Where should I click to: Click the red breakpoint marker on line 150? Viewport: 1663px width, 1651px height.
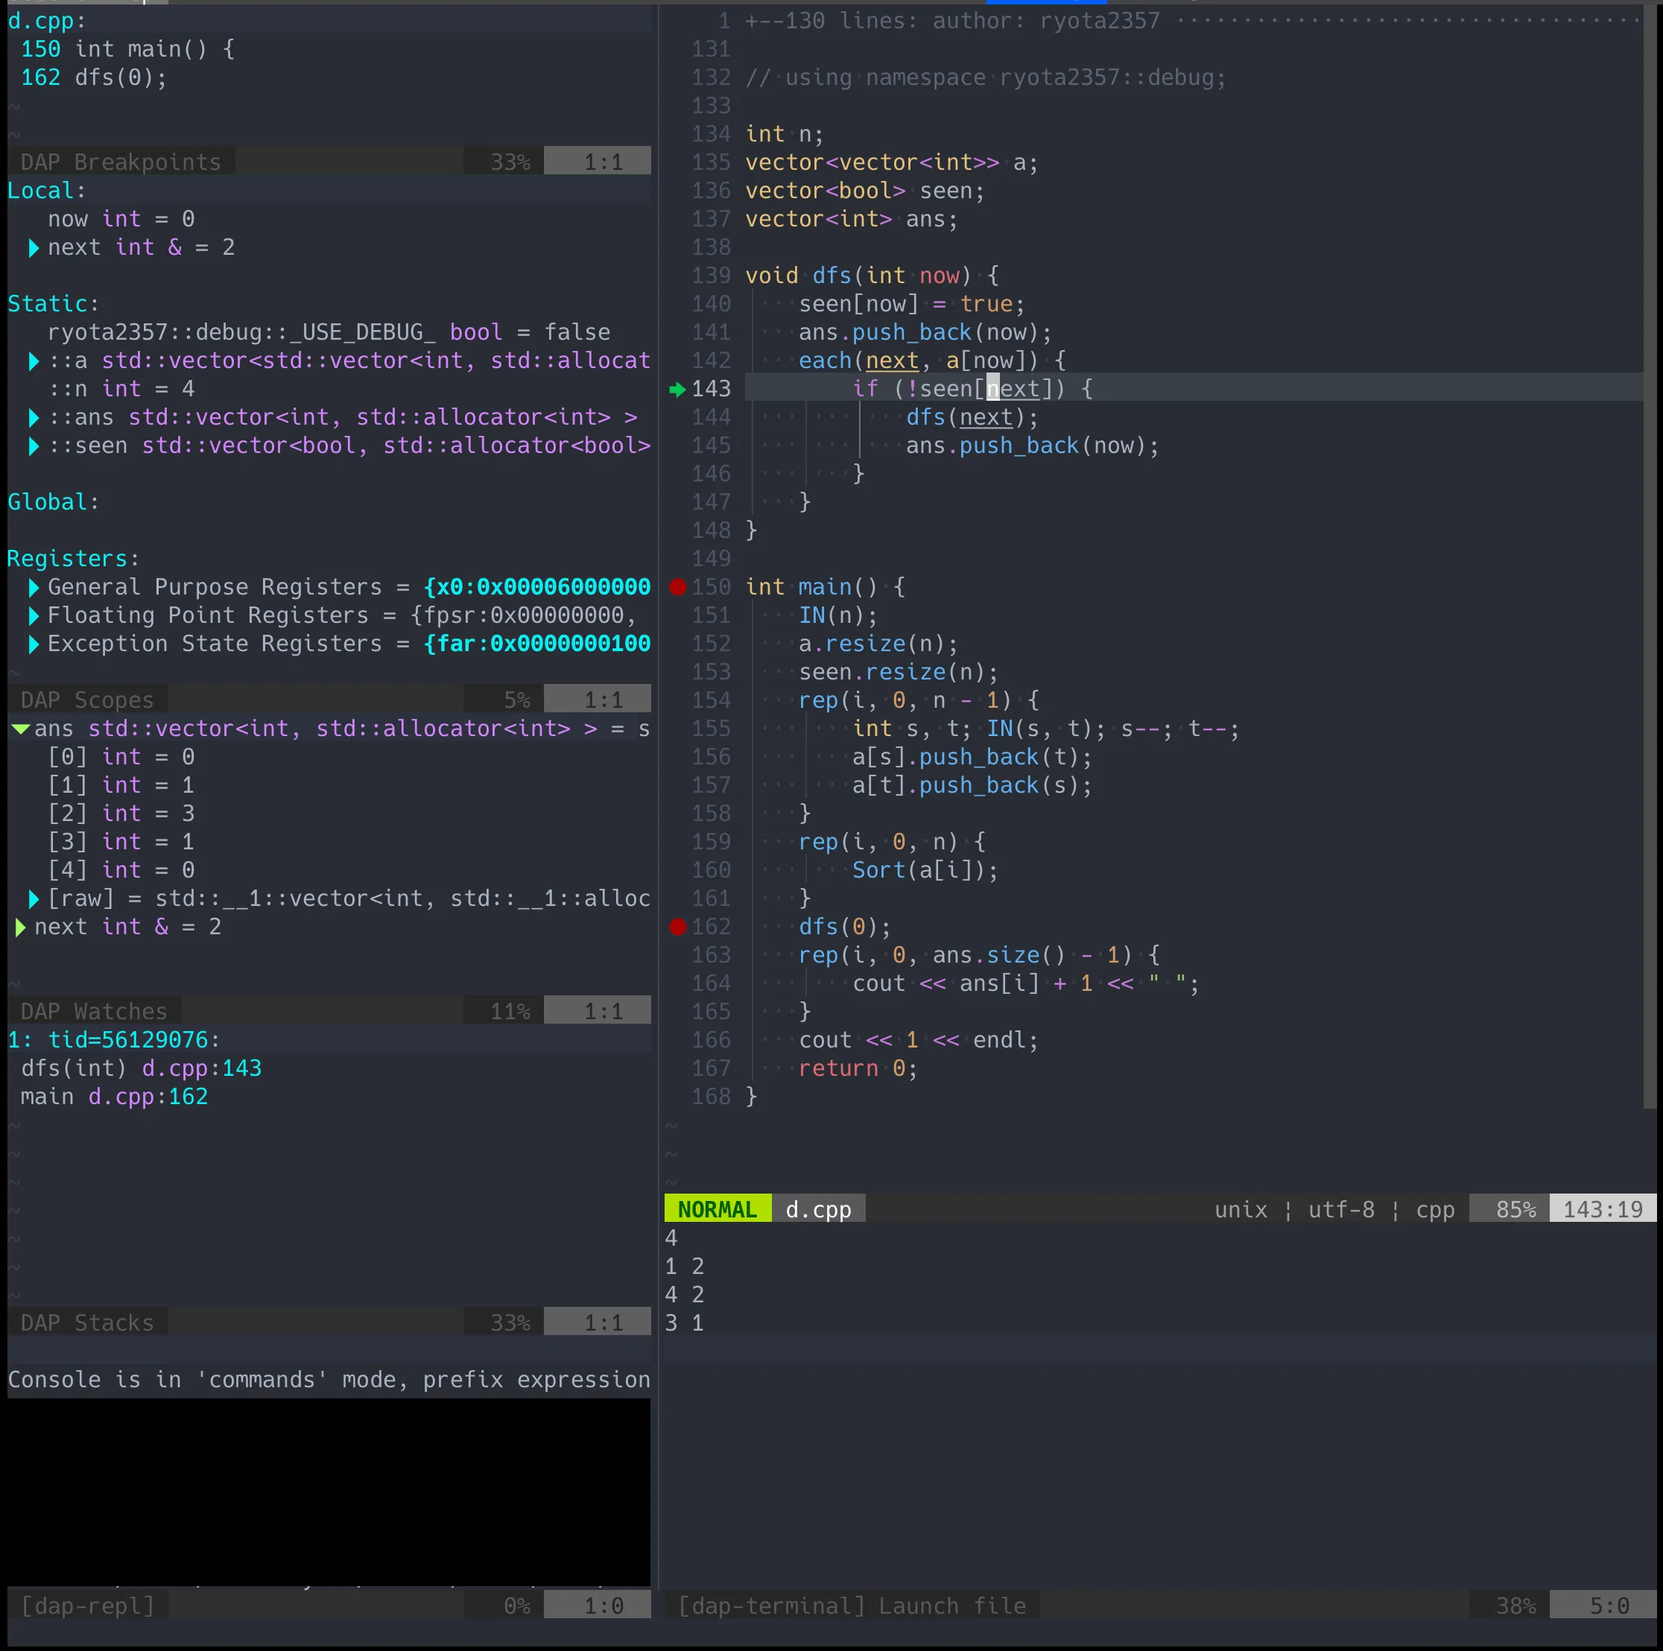click(677, 587)
